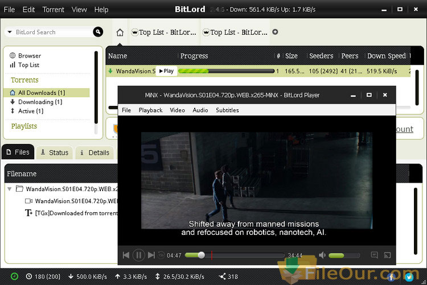Click the Filename column header
This screenshot has height=285, width=427.
point(22,174)
